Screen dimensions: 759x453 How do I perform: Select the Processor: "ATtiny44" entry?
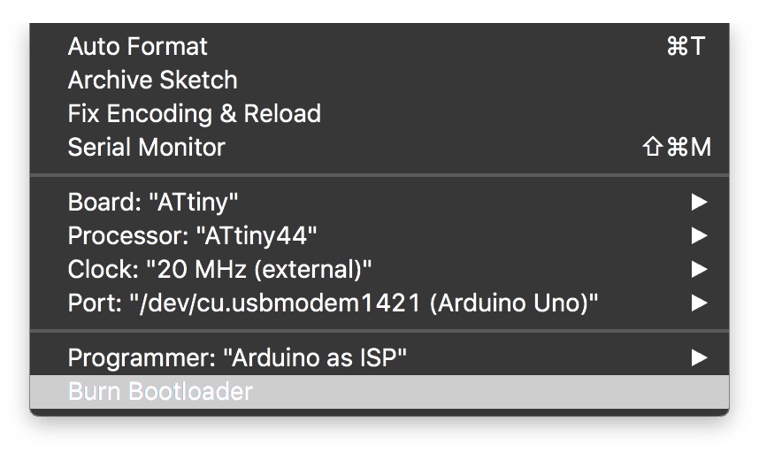pyautogui.click(x=379, y=236)
